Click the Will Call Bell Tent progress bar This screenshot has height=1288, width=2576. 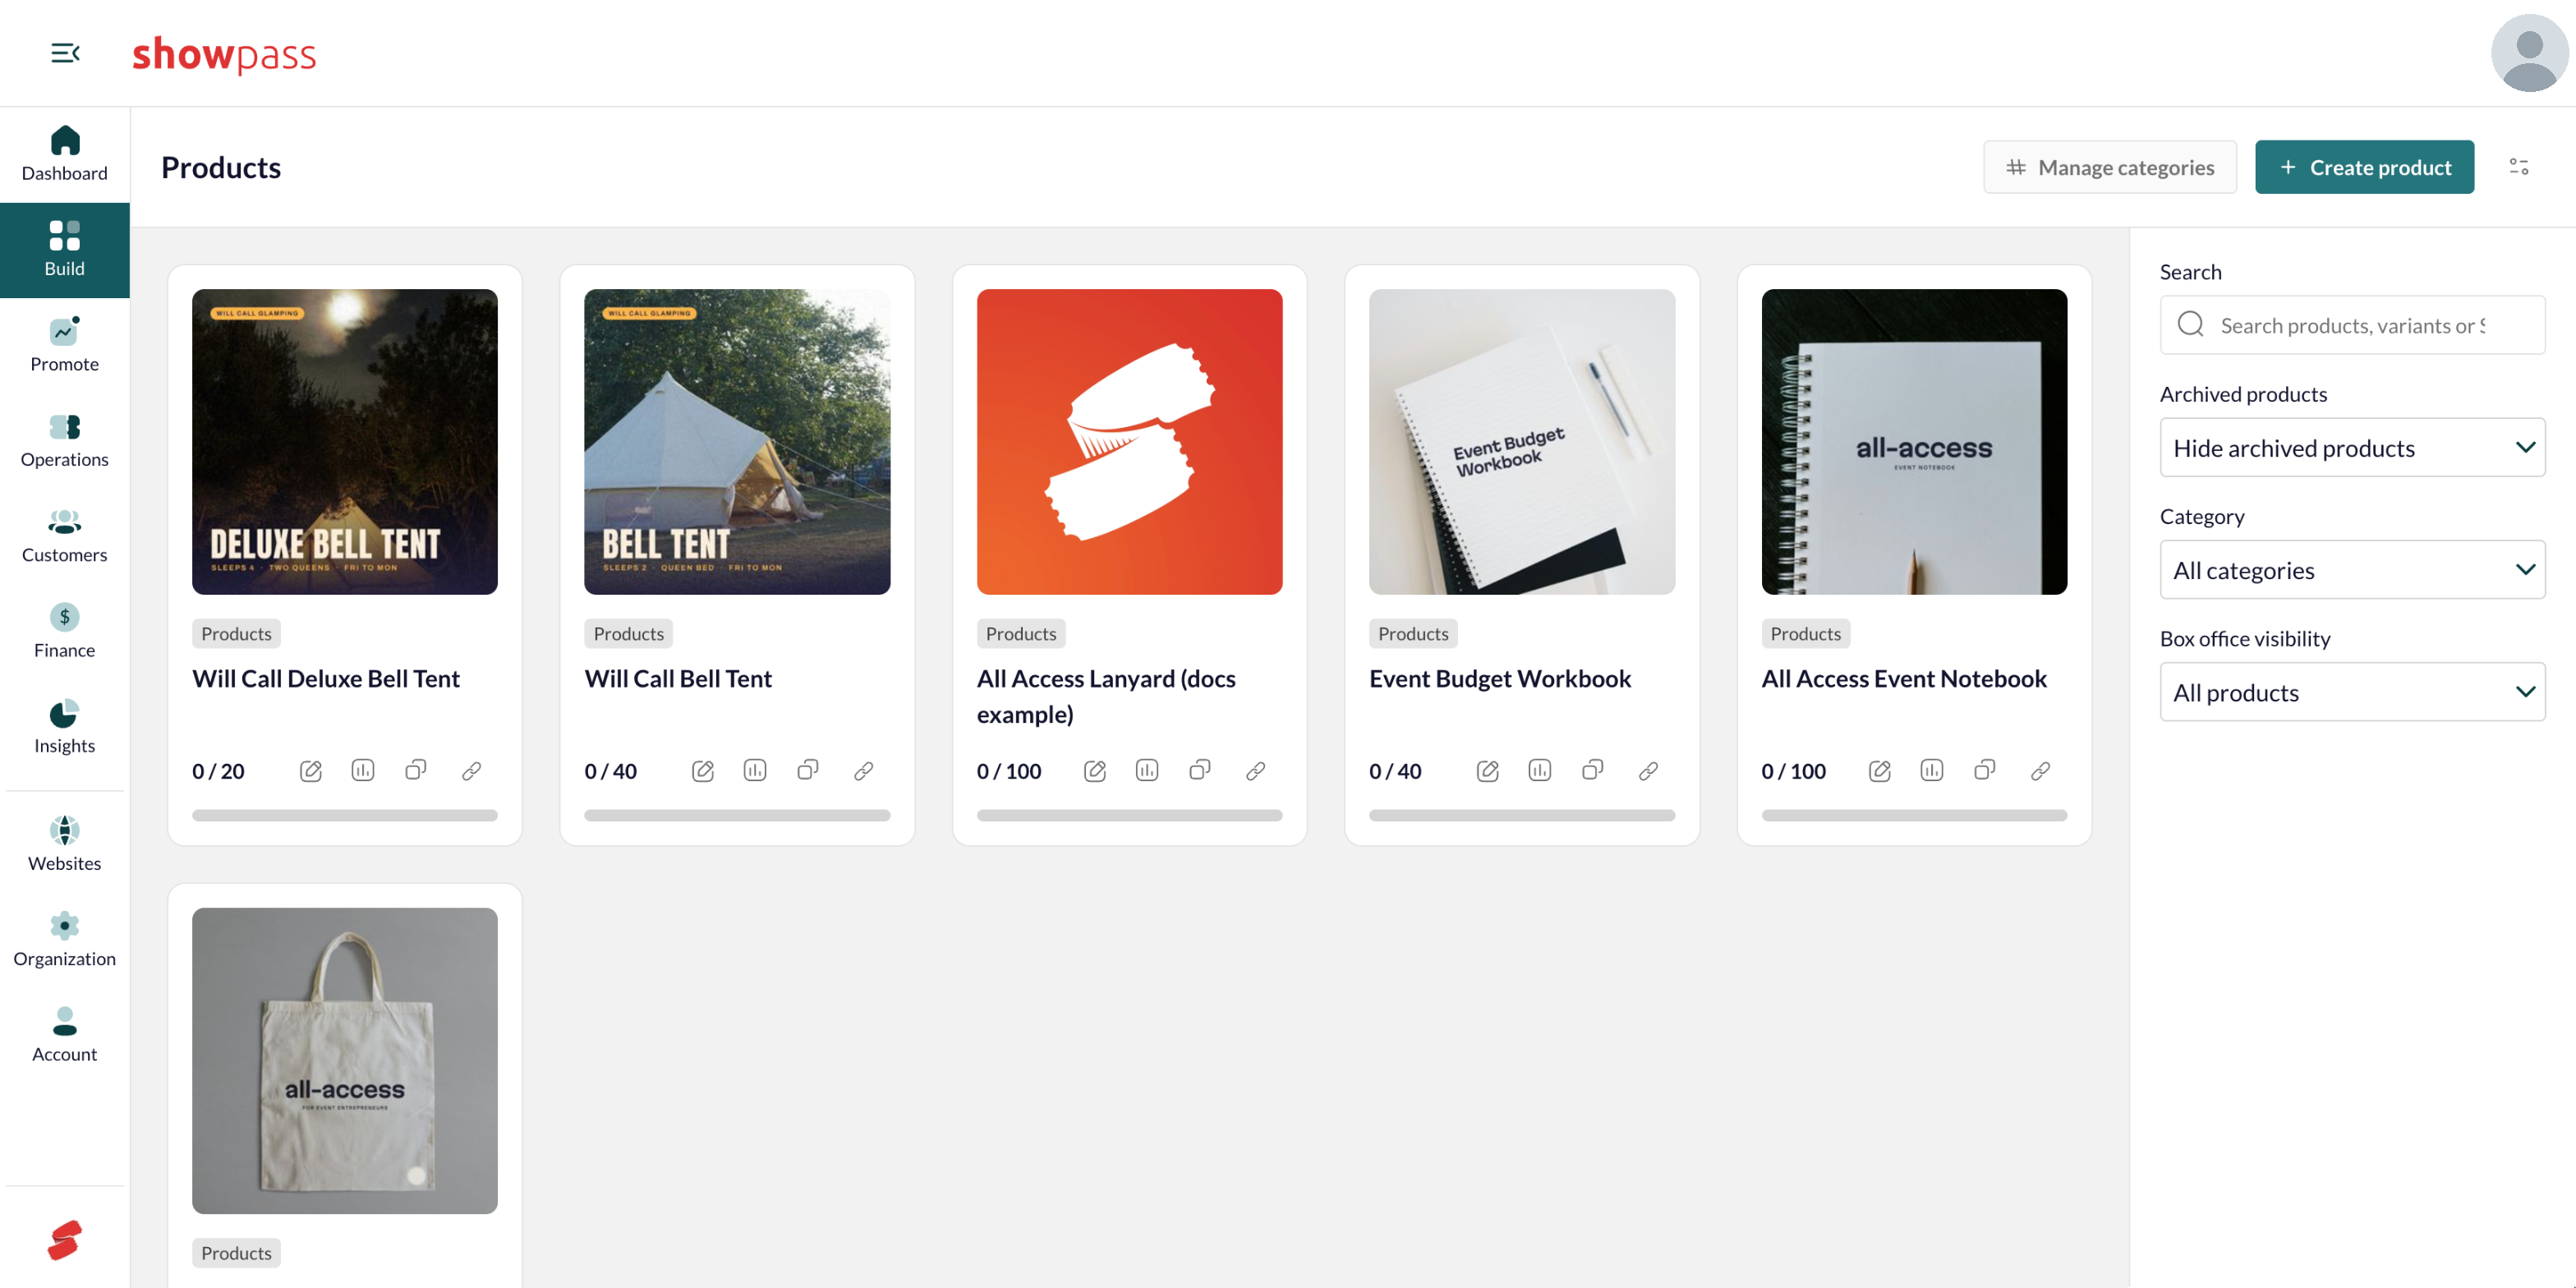tap(737, 816)
